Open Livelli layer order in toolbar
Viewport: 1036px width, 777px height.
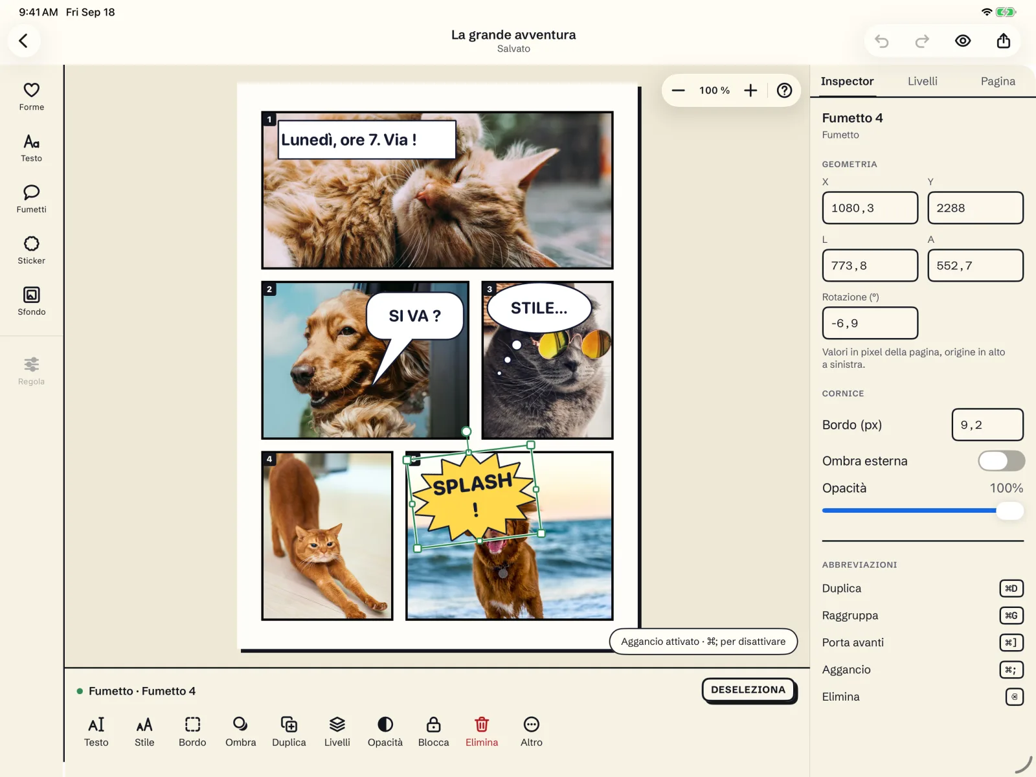[337, 732]
